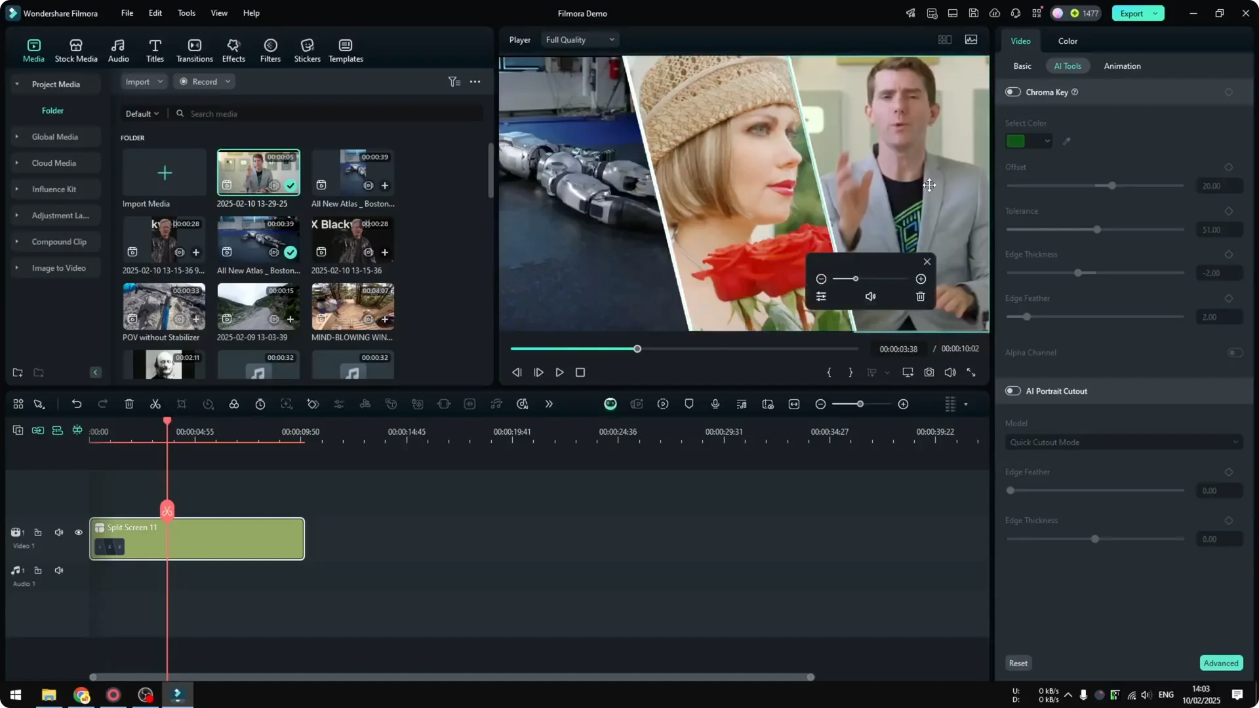Stop the preview playback

[x=580, y=372]
